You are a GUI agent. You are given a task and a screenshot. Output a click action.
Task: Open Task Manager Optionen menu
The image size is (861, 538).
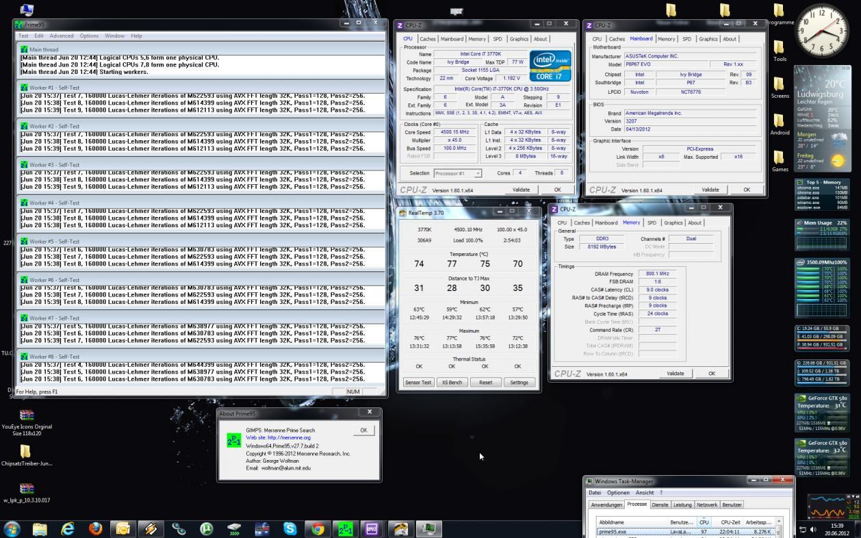(618, 493)
